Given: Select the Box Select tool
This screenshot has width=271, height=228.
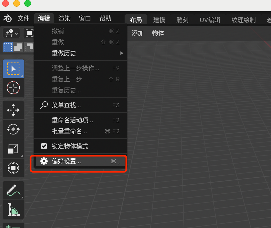Looking at the screenshot, I should coord(13,69).
